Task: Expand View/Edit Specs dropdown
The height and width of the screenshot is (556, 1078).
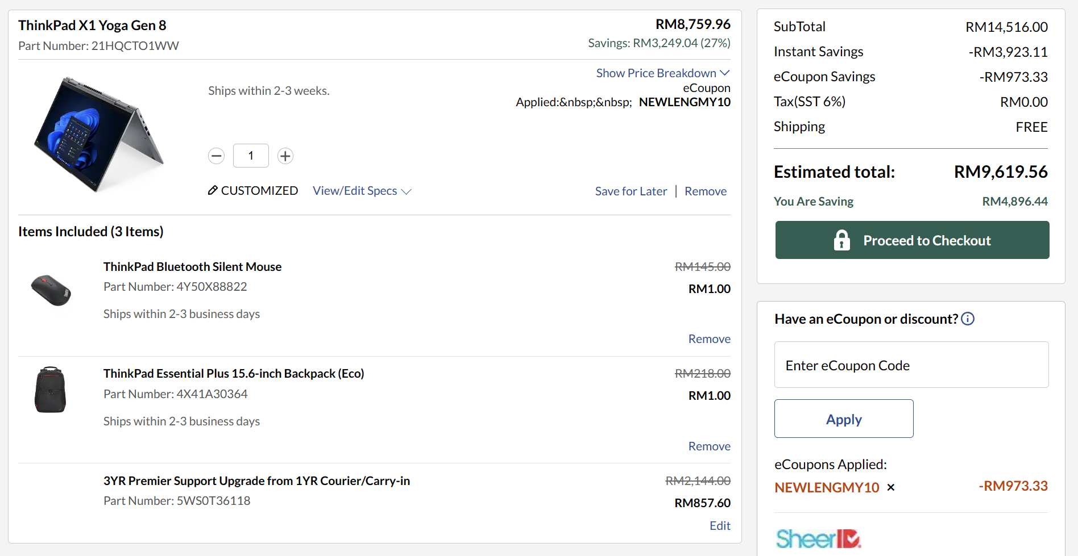Action: pos(362,191)
